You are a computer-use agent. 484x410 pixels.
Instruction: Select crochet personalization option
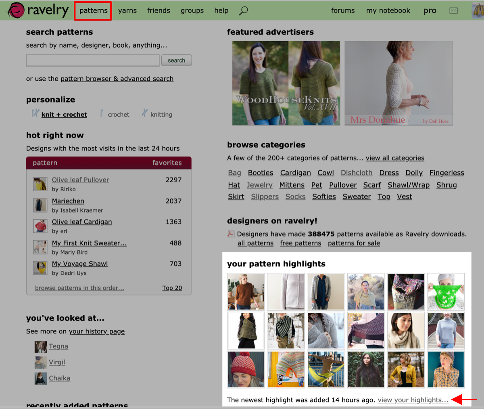point(119,115)
